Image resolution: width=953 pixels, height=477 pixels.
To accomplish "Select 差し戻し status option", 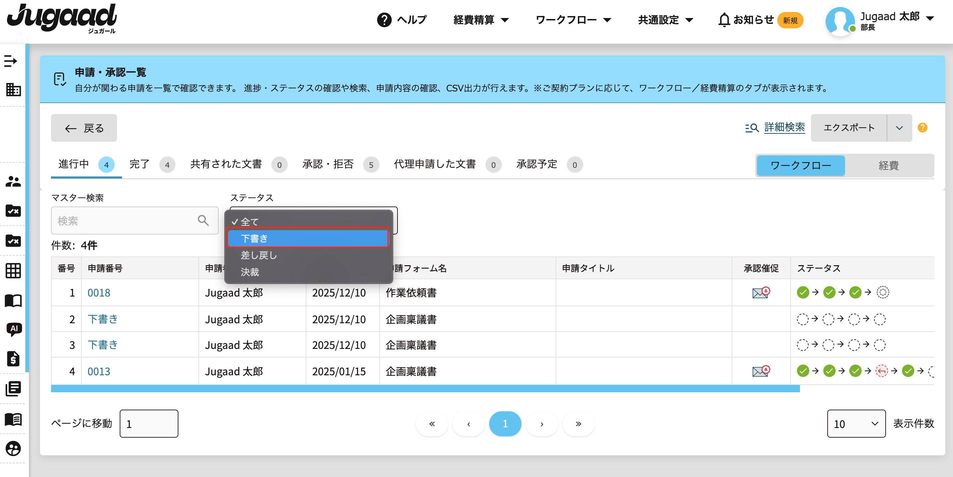I will pos(259,255).
